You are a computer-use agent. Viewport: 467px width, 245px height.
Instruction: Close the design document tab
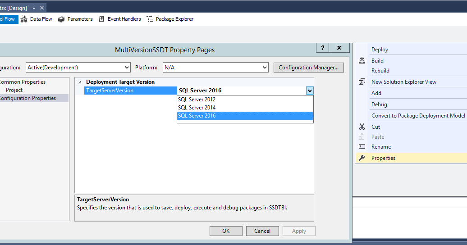(42, 8)
